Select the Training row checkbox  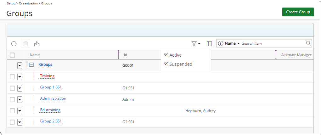point(12,77)
